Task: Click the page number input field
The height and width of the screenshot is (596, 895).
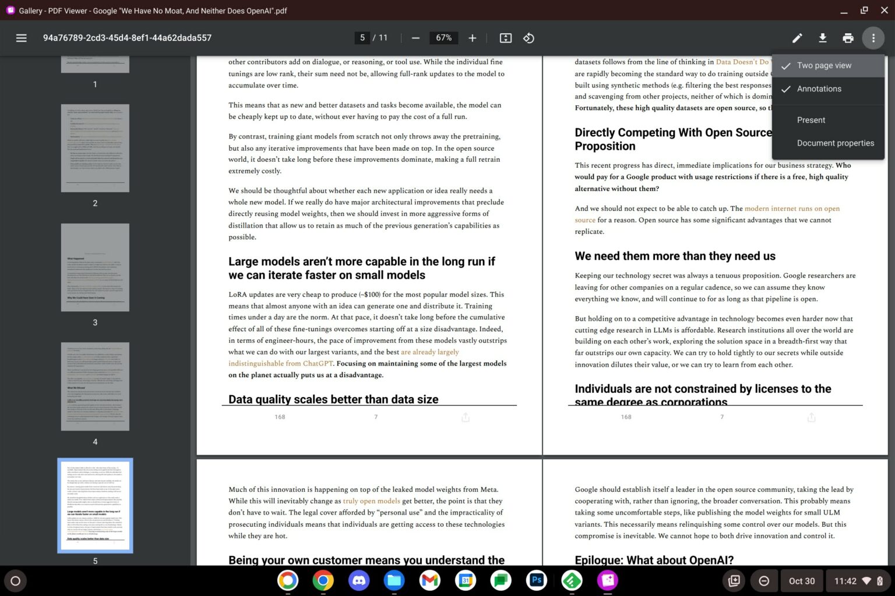Action: click(362, 38)
